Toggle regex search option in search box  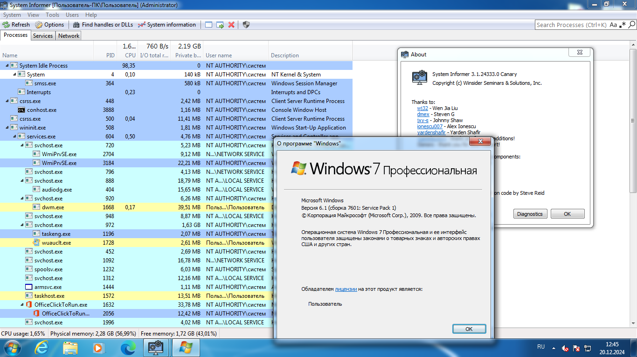pyautogui.click(x=623, y=25)
